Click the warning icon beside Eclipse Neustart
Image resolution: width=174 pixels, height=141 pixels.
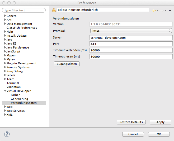click(x=54, y=10)
